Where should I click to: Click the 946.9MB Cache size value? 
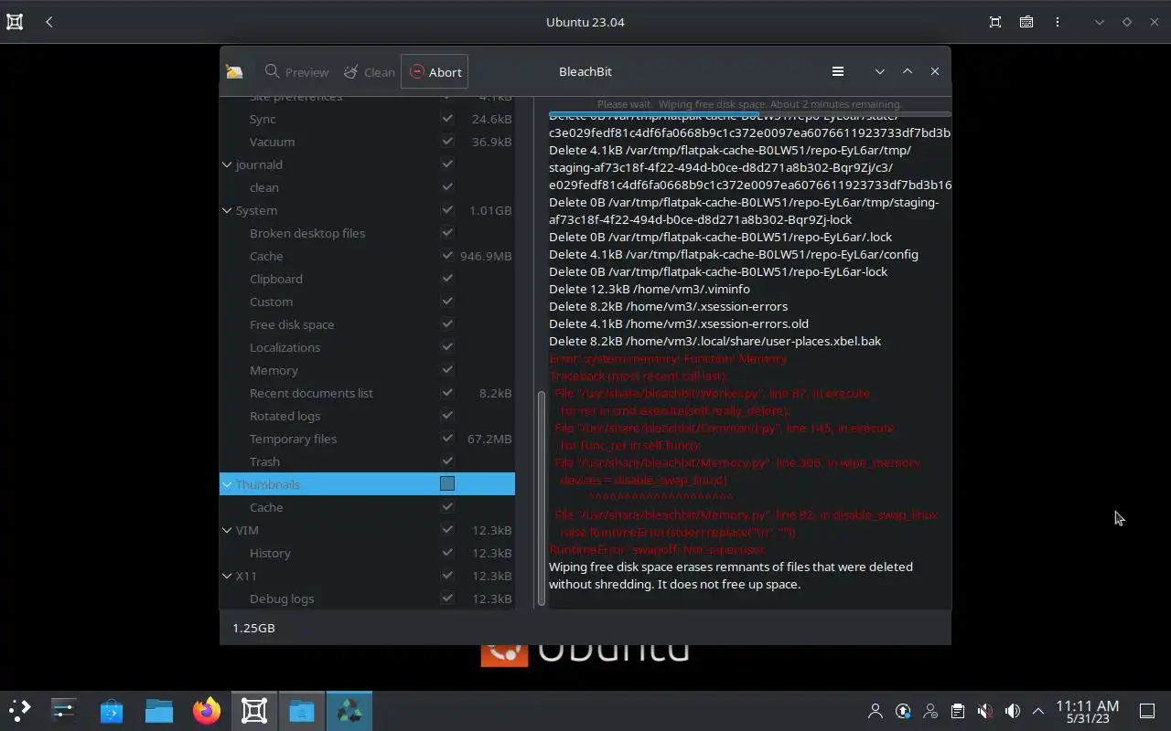click(x=486, y=256)
